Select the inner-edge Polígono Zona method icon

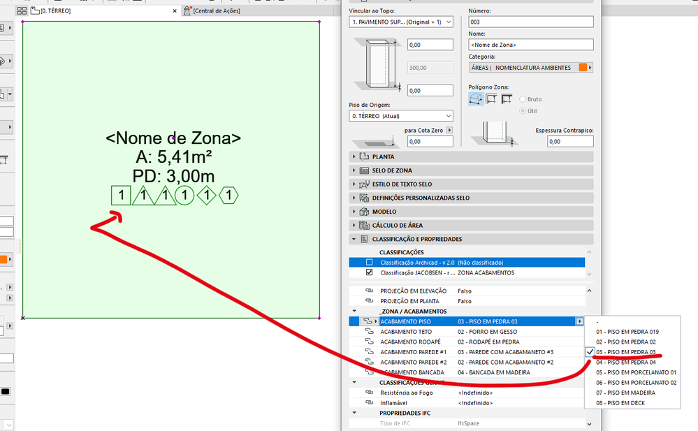491,99
